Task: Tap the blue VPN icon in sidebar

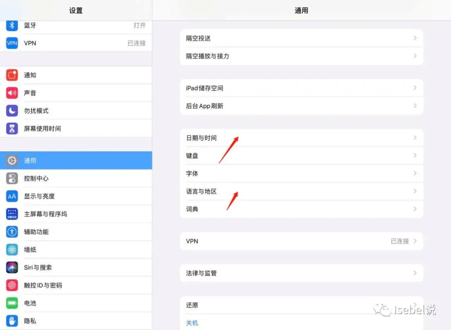Action: [x=12, y=43]
